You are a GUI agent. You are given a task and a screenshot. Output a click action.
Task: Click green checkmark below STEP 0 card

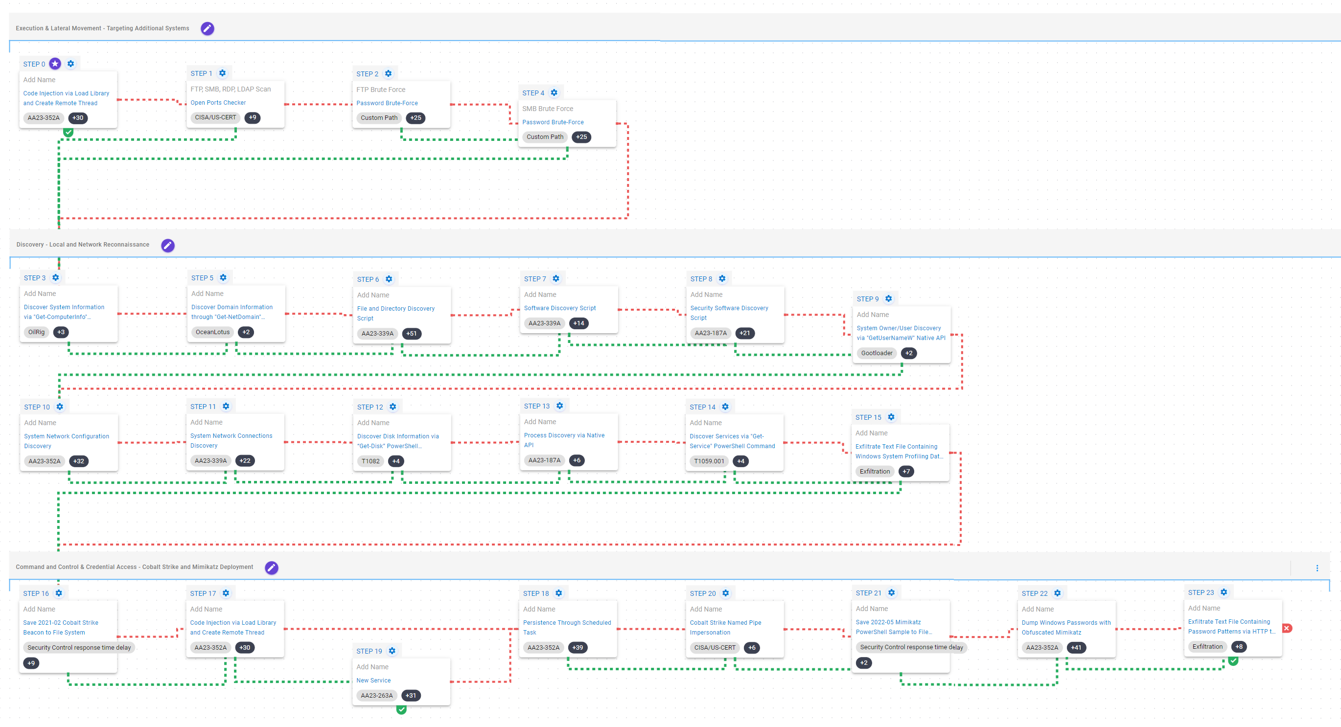pos(68,132)
